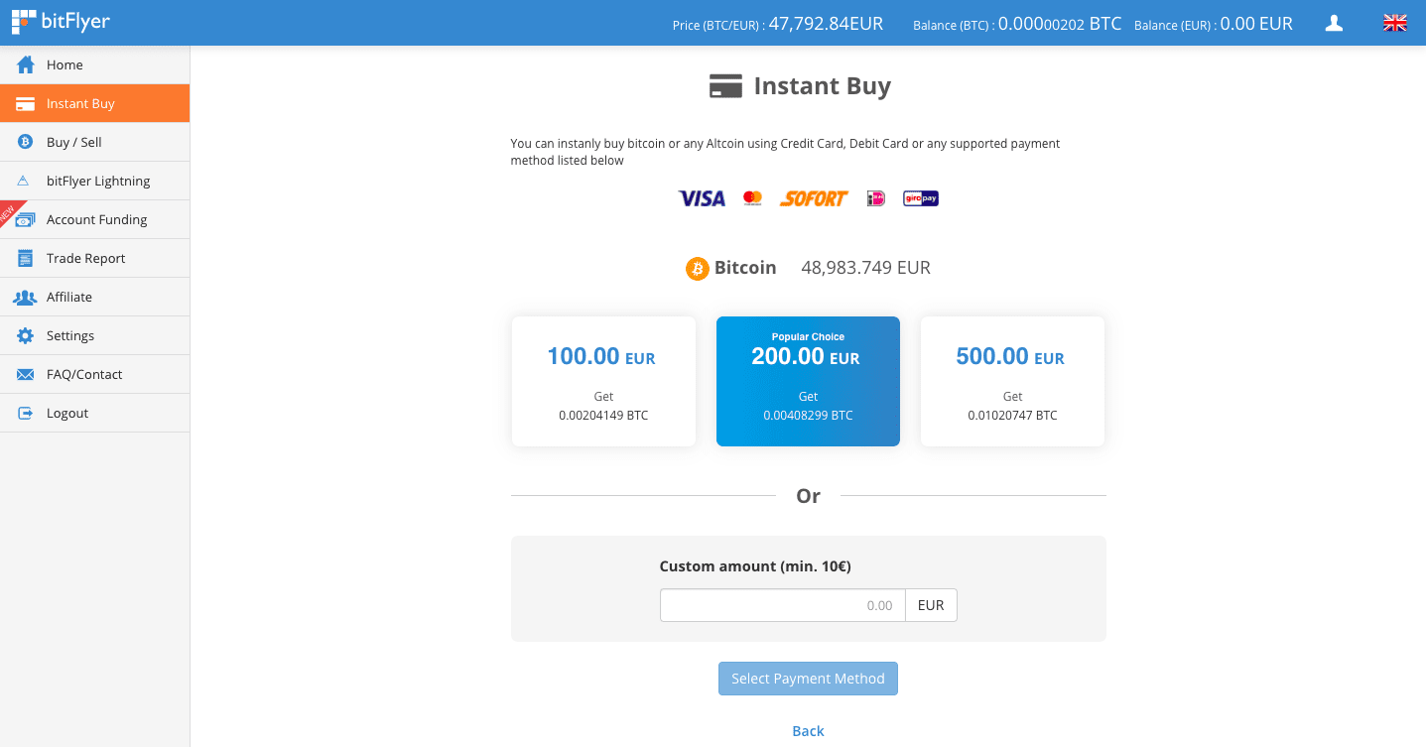The height and width of the screenshot is (747, 1426).
Task: Click the Affiliate people icon
Action: click(x=25, y=297)
